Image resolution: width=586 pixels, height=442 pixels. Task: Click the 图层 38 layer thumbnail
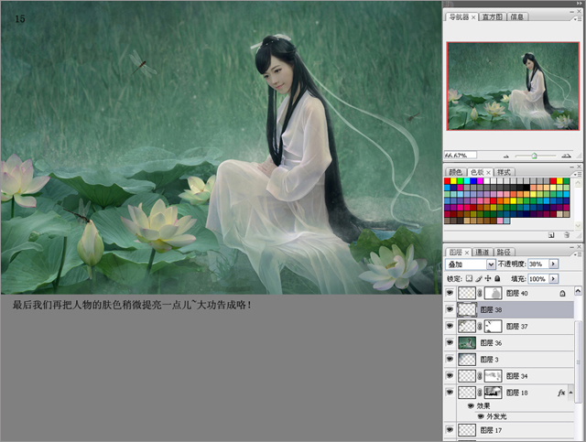point(467,309)
